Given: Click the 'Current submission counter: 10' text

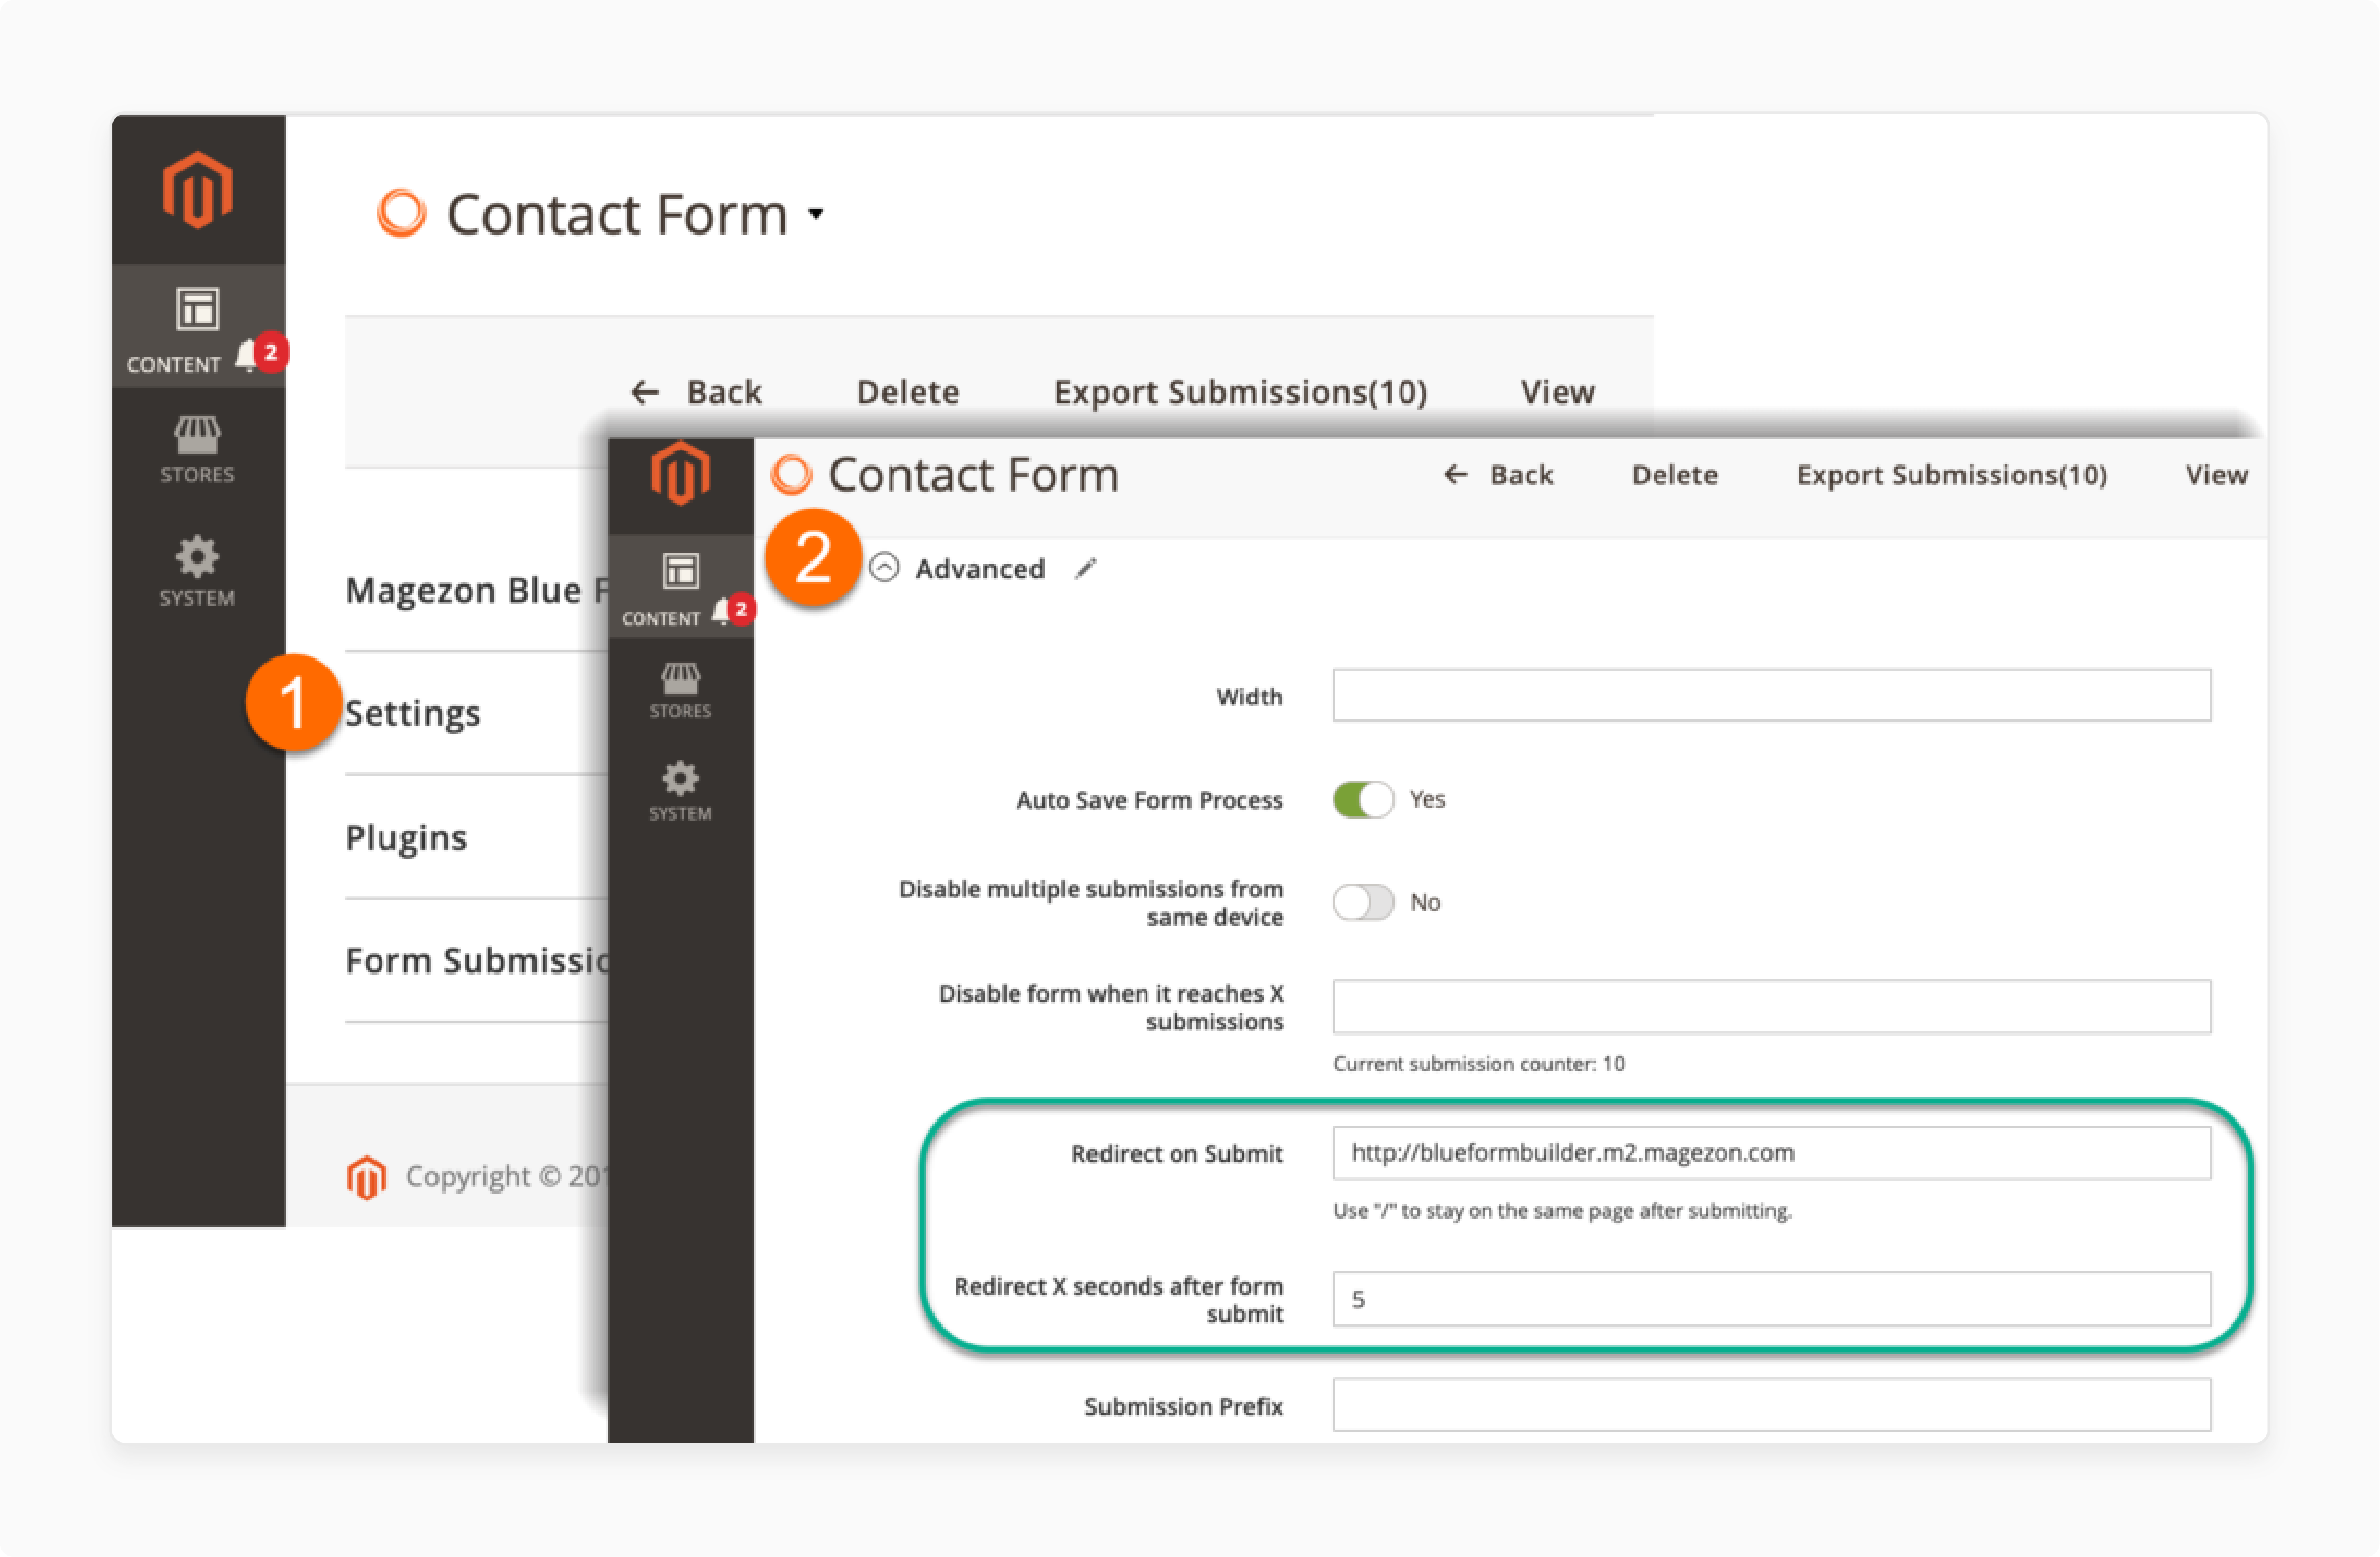Looking at the screenshot, I should click(1479, 1064).
